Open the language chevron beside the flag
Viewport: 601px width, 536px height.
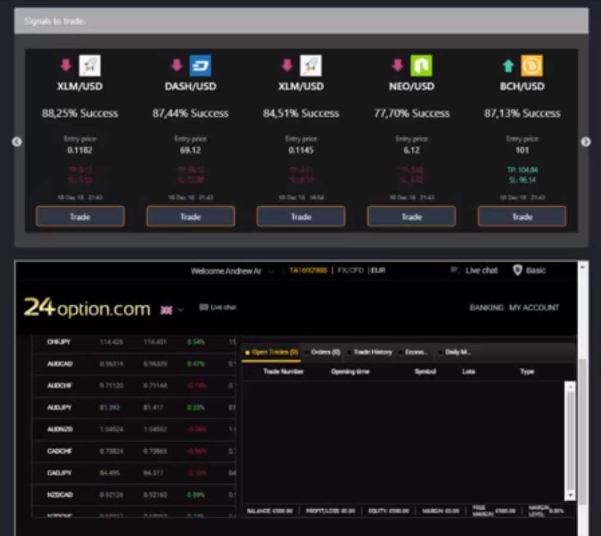tap(180, 310)
